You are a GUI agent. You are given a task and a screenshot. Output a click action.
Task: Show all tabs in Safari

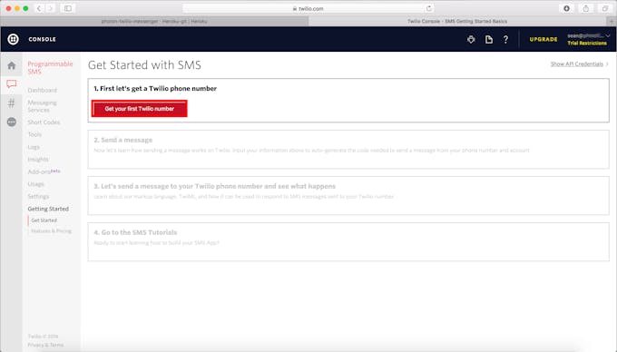point(605,8)
